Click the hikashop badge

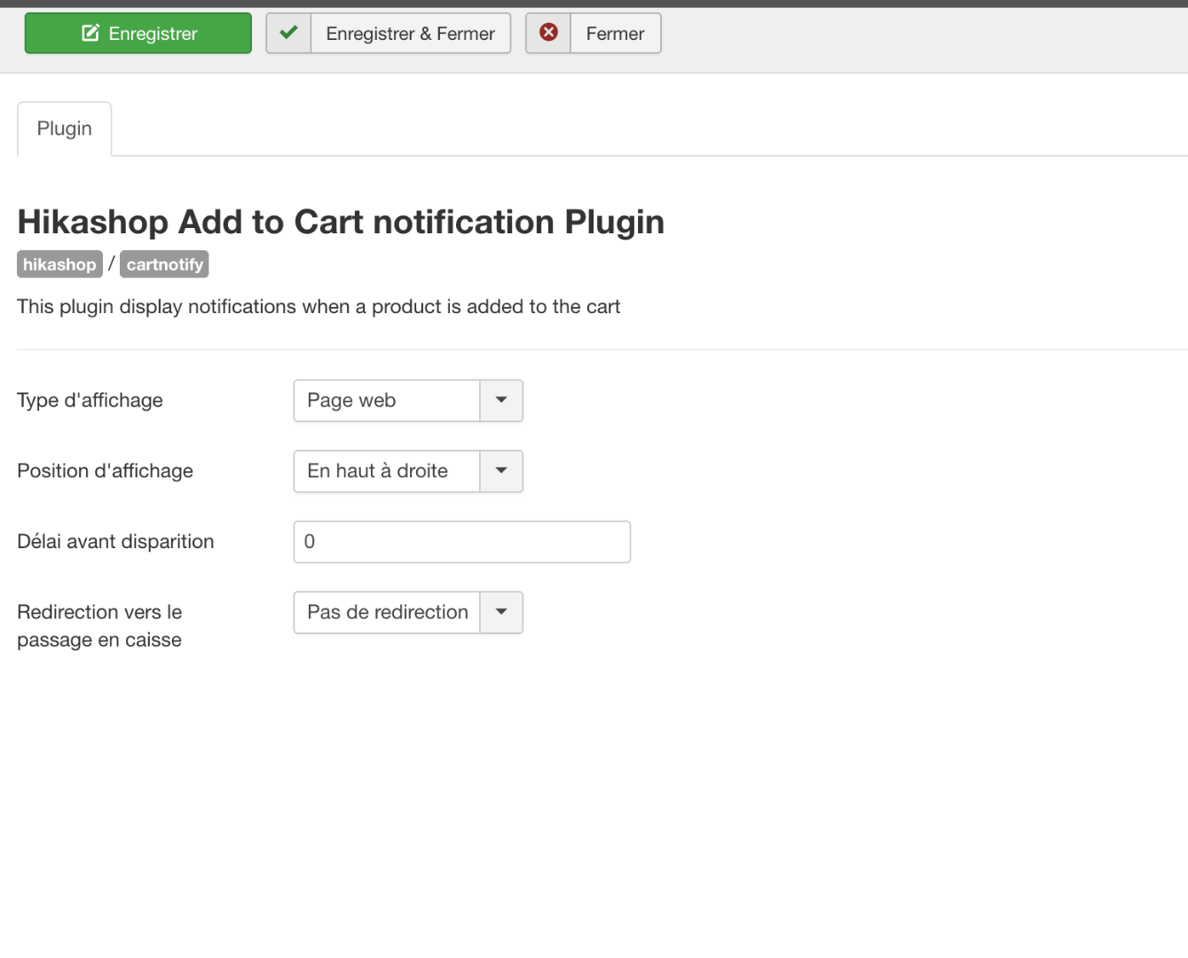tap(59, 264)
